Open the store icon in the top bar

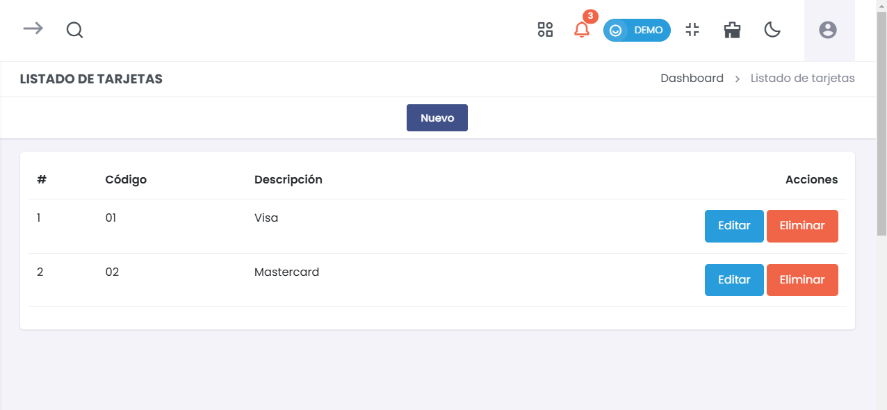coord(732,30)
